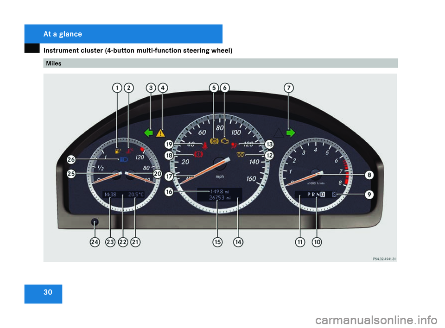Click the trip odometer 149.8 mi

coord(219,191)
